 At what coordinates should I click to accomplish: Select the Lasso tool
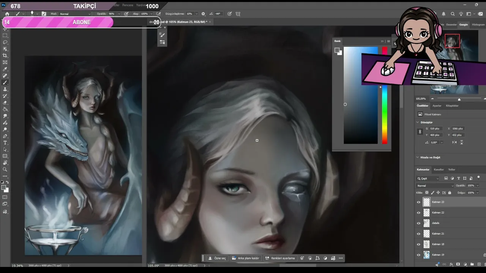(x=5, y=42)
